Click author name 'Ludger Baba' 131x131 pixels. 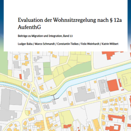(x=25, y=44)
